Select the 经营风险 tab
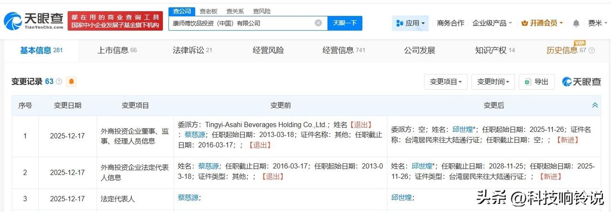Viewport: 611px width, 212px height. pyautogui.click(x=268, y=50)
